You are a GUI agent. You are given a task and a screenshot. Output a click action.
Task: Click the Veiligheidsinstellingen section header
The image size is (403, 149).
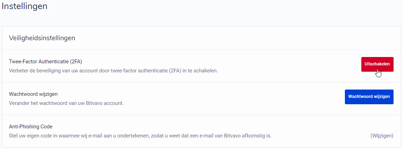click(x=42, y=38)
